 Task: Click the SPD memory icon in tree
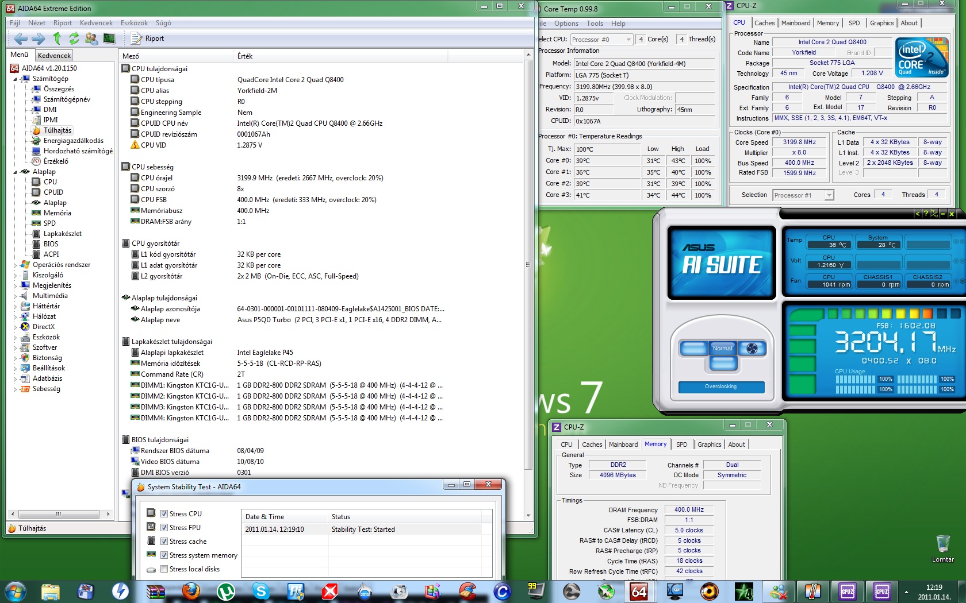36,223
